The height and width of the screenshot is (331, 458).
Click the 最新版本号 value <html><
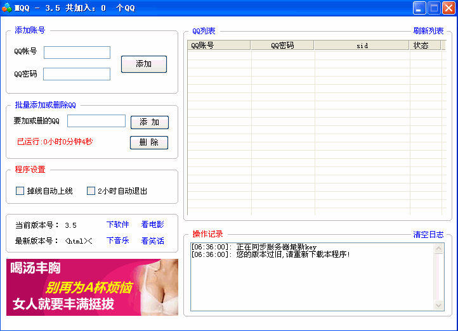pos(79,241)
